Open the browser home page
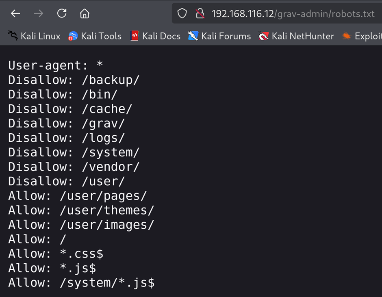The width and height of the screenshot is (382, 297). pos(85,14)
